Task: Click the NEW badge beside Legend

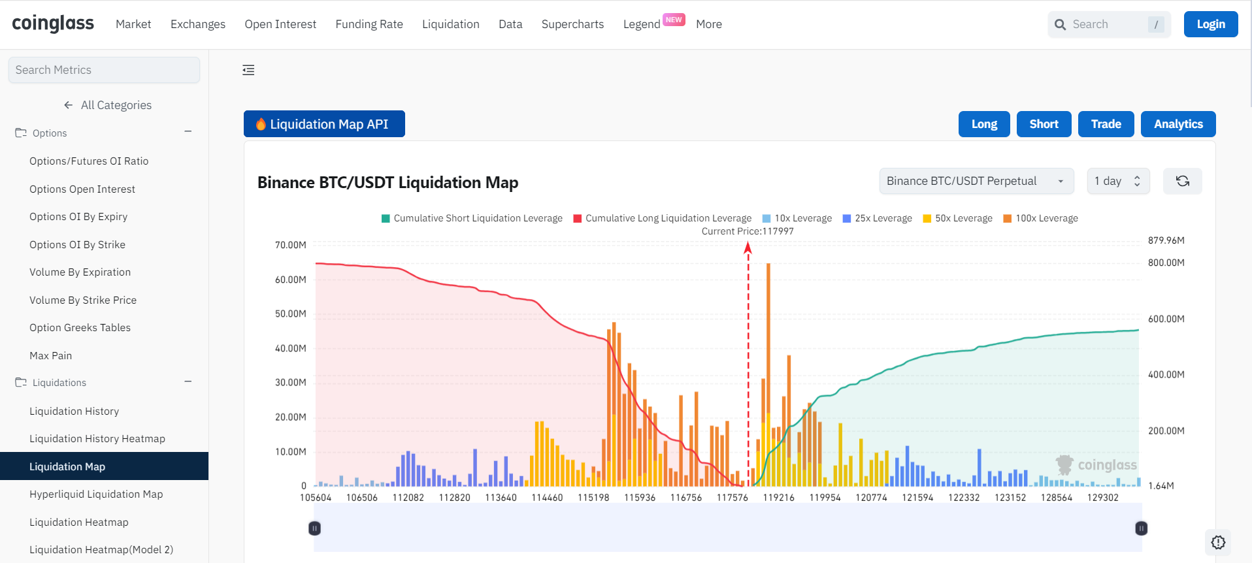Action: pos(674,20)
